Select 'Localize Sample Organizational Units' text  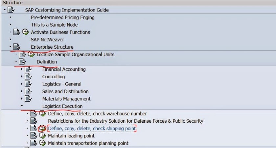(x=76, y=55)
